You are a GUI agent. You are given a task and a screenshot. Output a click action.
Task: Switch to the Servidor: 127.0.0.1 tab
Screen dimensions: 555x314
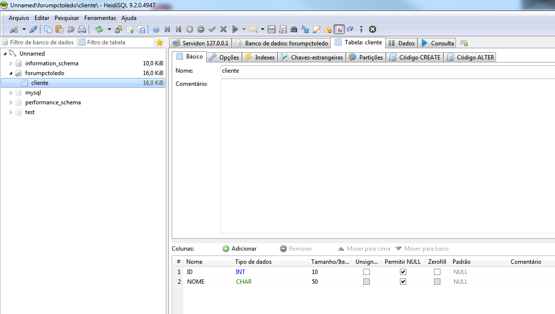coord(201,43)
